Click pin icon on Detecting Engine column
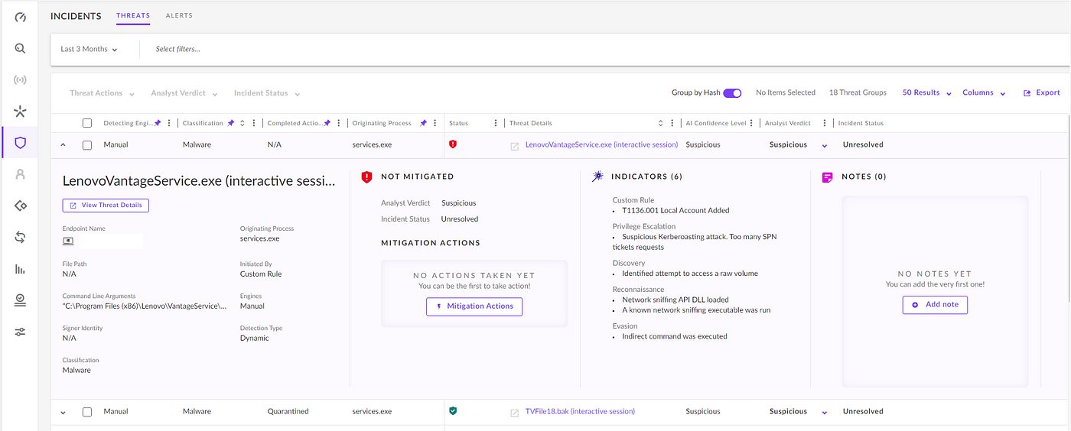Screen dimensions: 1071x431 pyautogui.click(x=158, y=123)
